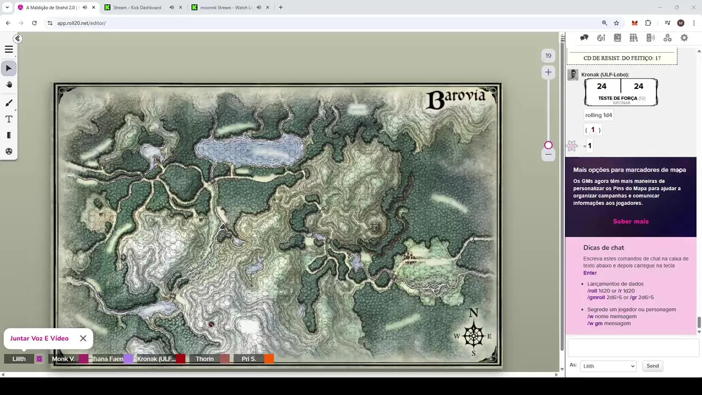Screen dimensions: 702x395
Task: Zoom out the map with minus button
Action: tap(548, 155)
